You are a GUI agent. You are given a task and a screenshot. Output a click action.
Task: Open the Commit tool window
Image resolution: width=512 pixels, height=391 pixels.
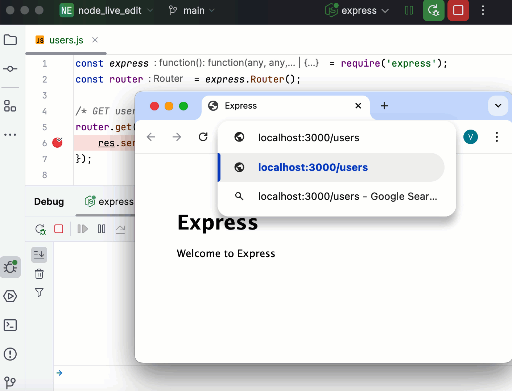pyautogui.click(x=10, y=69)
